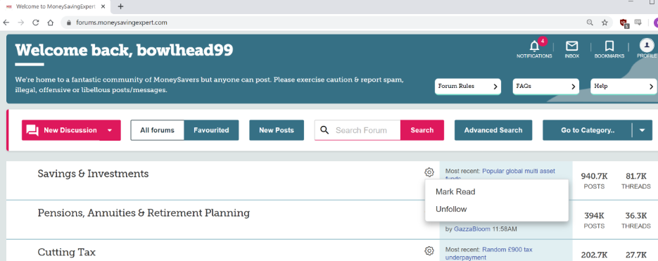Switch to the Favourited forums view
Viewport: 658px width, 261px height.
pyautogui.click(x=212, y=130)
